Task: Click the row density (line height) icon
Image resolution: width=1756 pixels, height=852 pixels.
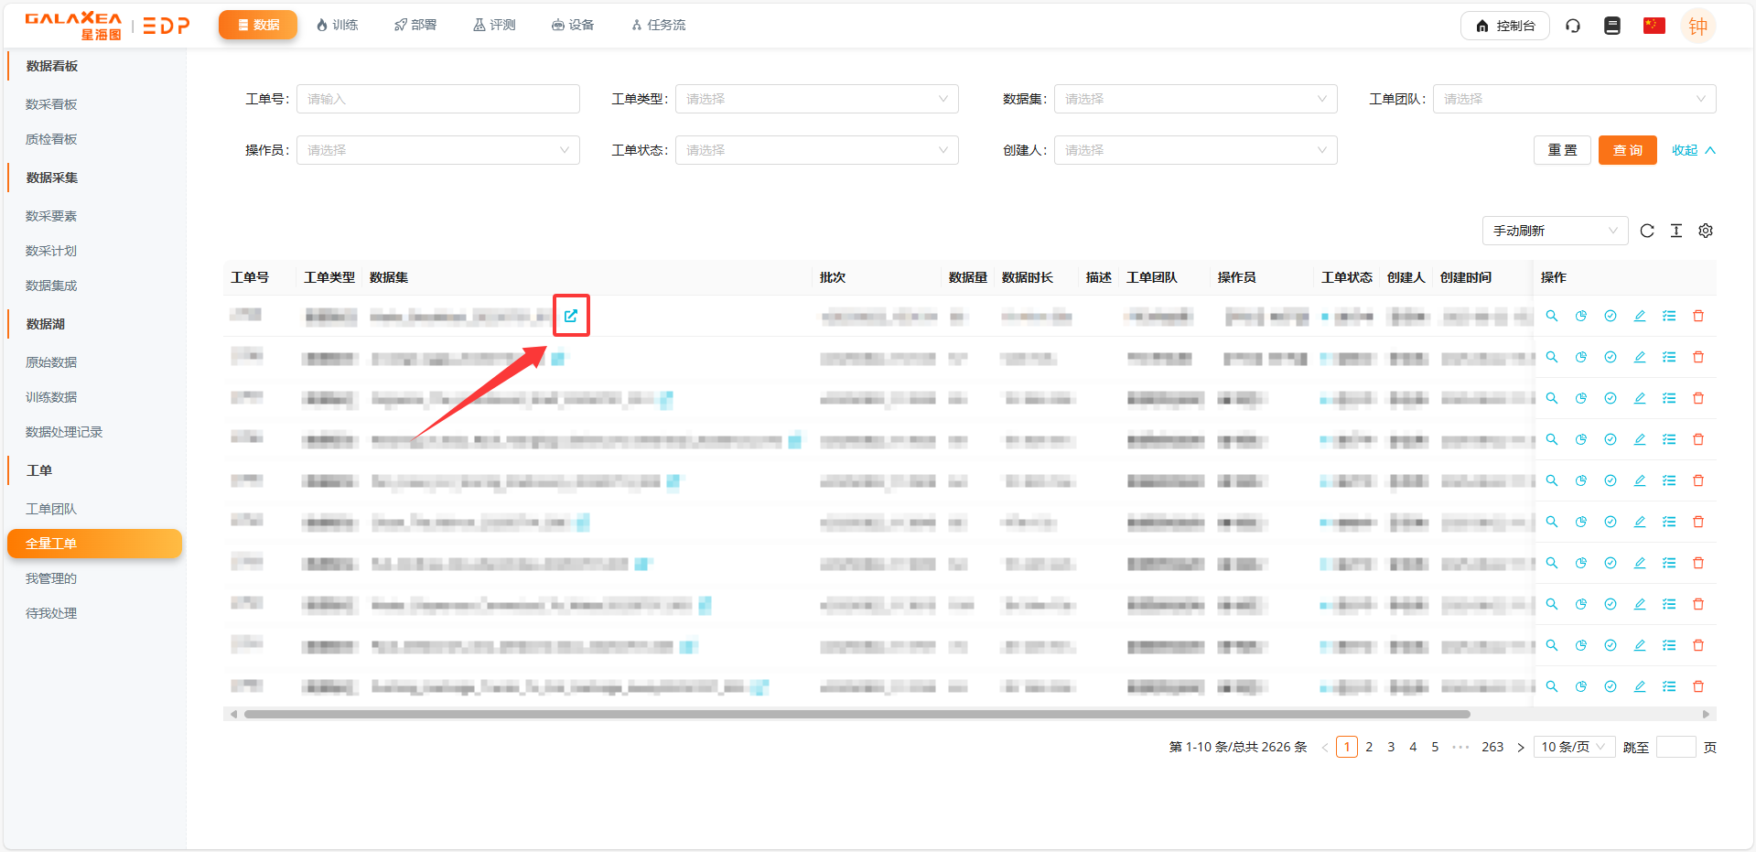Action: [1676, 231]
